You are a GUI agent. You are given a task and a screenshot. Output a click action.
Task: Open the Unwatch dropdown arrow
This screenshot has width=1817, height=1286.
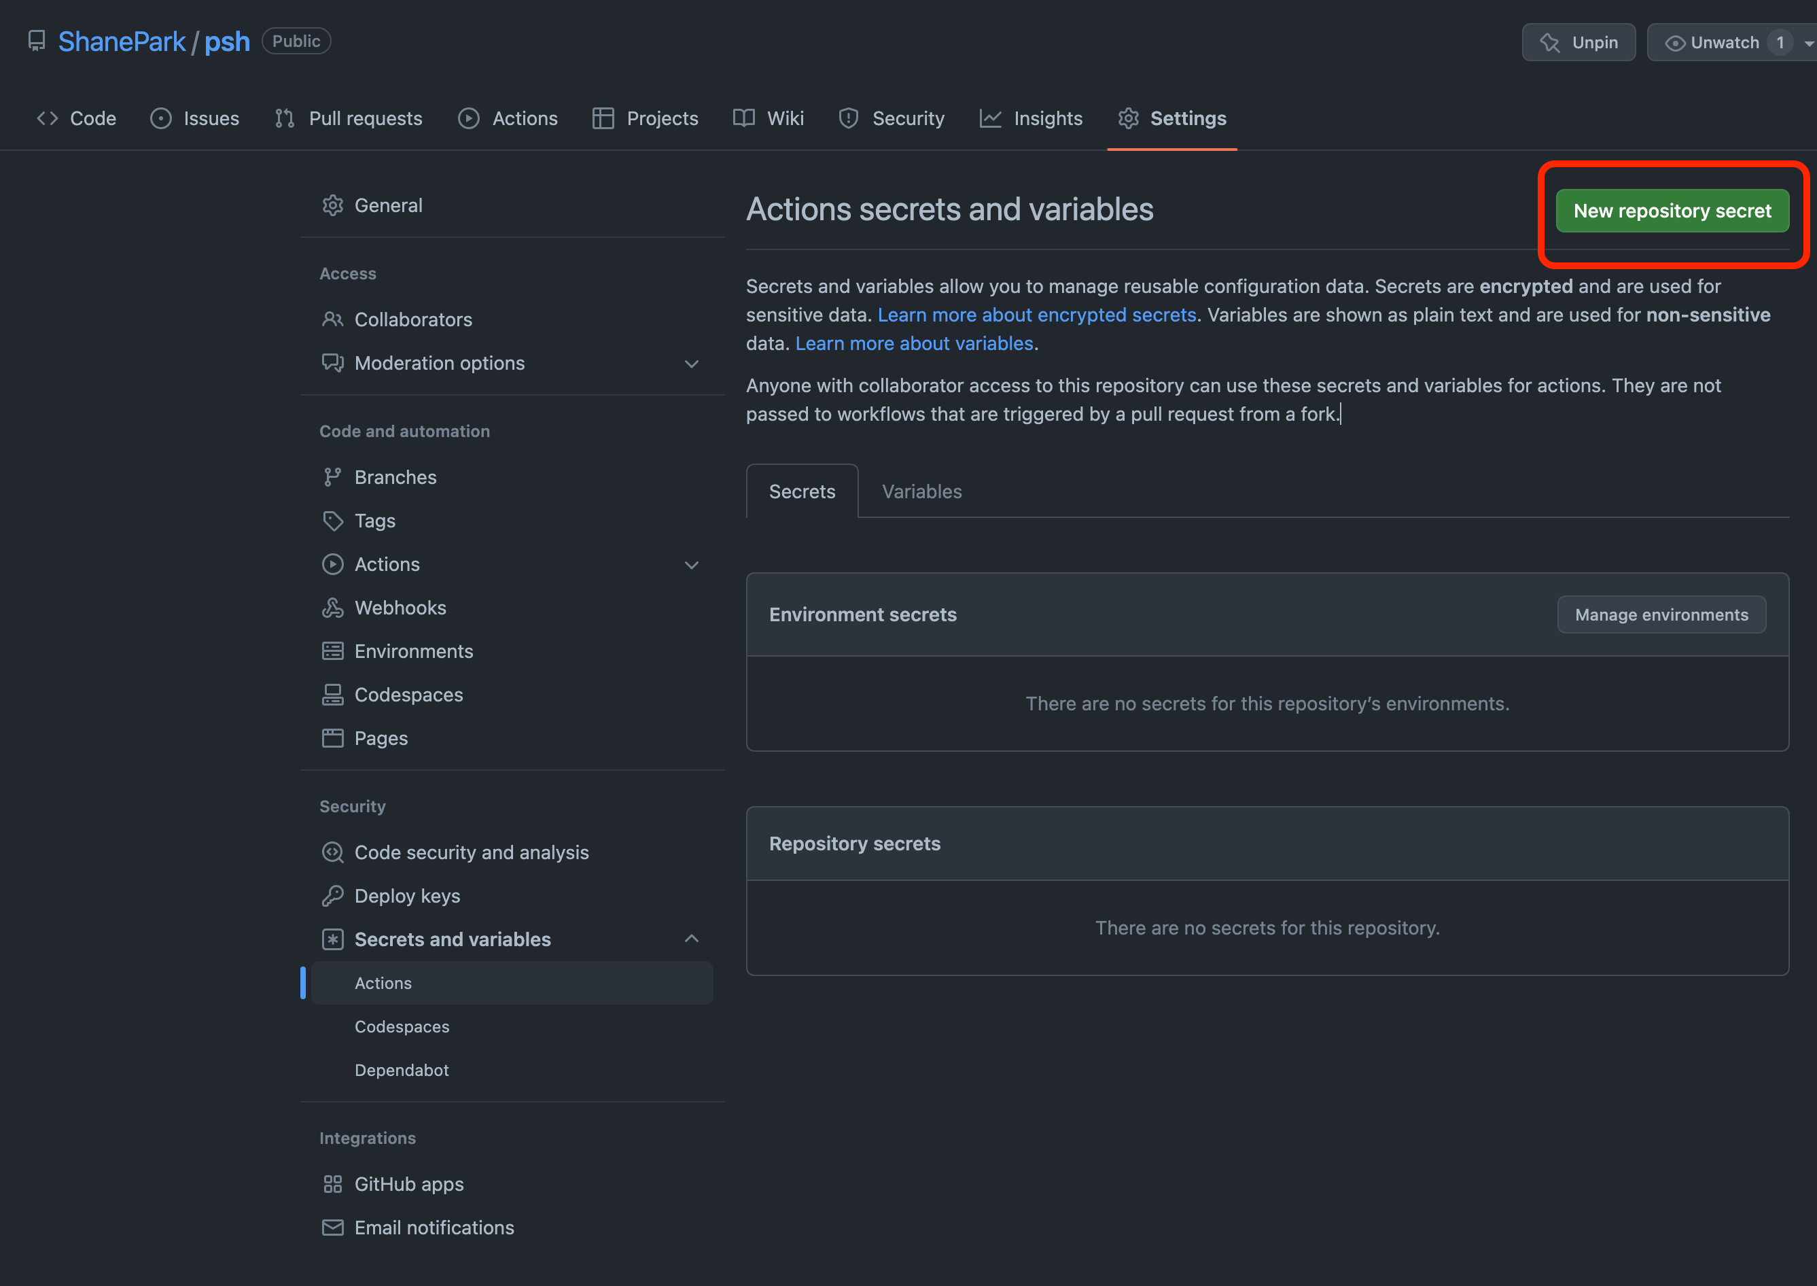1808,43
